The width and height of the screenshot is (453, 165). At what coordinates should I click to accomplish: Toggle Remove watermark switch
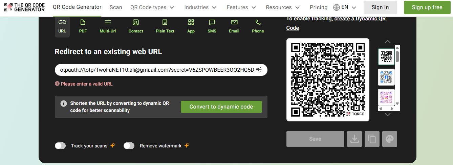[x=129, y=146]
